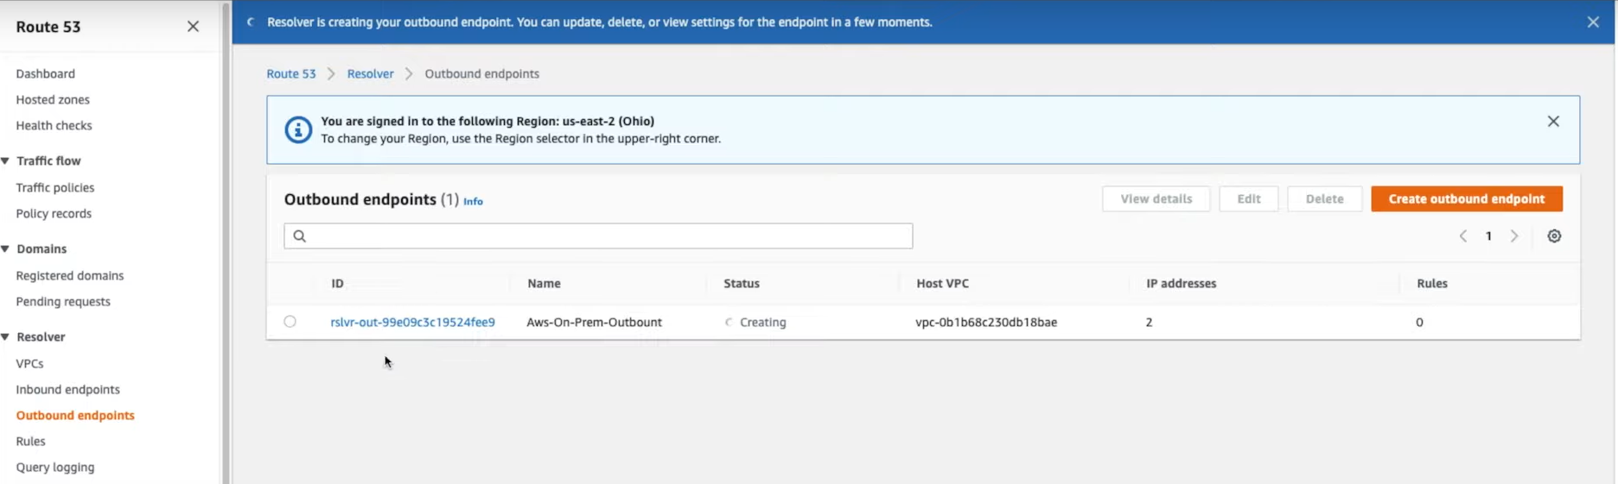Image resolution: width=1618 pixels, height=484 pixels.
Task: Open Resolver Rules page
Action: click(30, 442)
